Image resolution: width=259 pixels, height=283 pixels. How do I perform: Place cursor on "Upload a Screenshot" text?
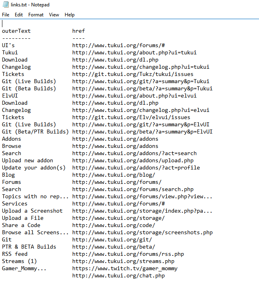[32, 211]
